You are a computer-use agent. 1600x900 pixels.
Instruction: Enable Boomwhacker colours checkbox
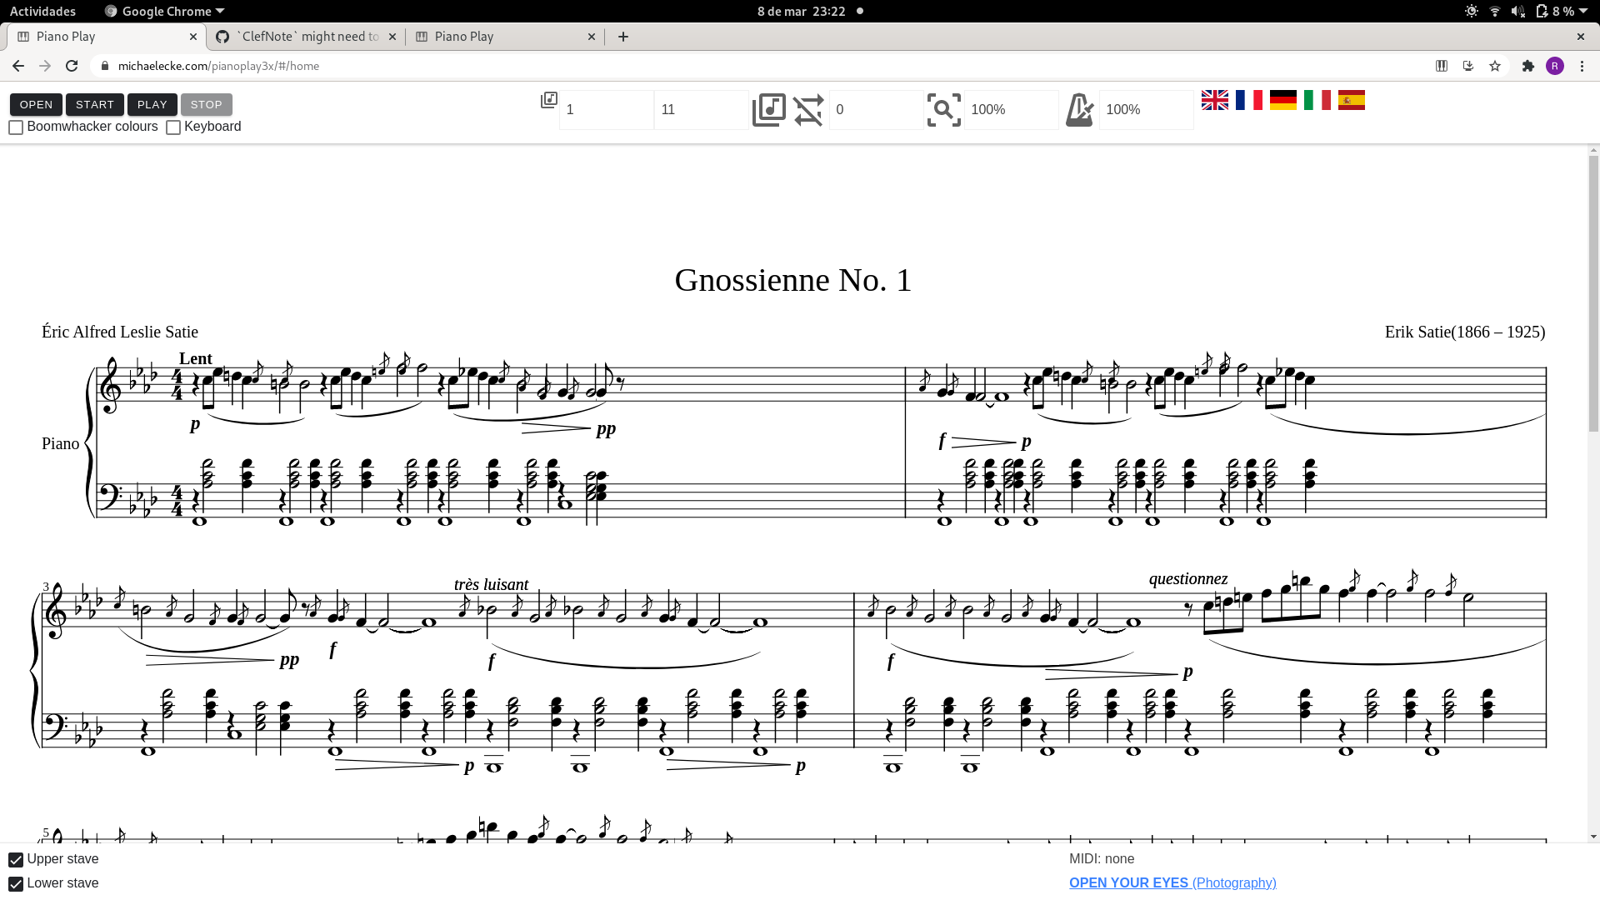pyautogui.click(x=16, y=127)
